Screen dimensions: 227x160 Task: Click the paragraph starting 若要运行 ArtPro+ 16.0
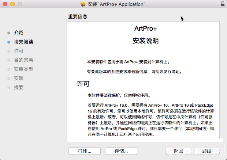(151, 120)
